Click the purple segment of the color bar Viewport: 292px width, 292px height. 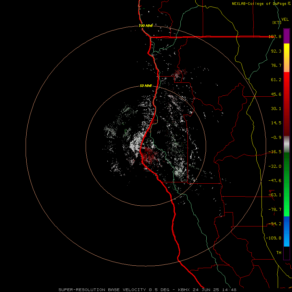coord(286,36)
